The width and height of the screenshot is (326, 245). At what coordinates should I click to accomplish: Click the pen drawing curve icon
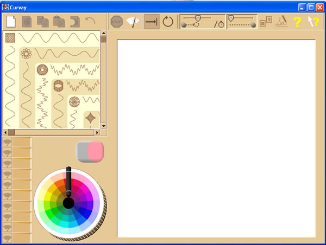[x=281, y=21]
